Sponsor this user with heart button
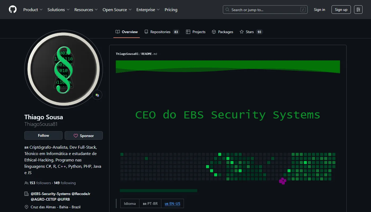 click(x=84, y=135)
